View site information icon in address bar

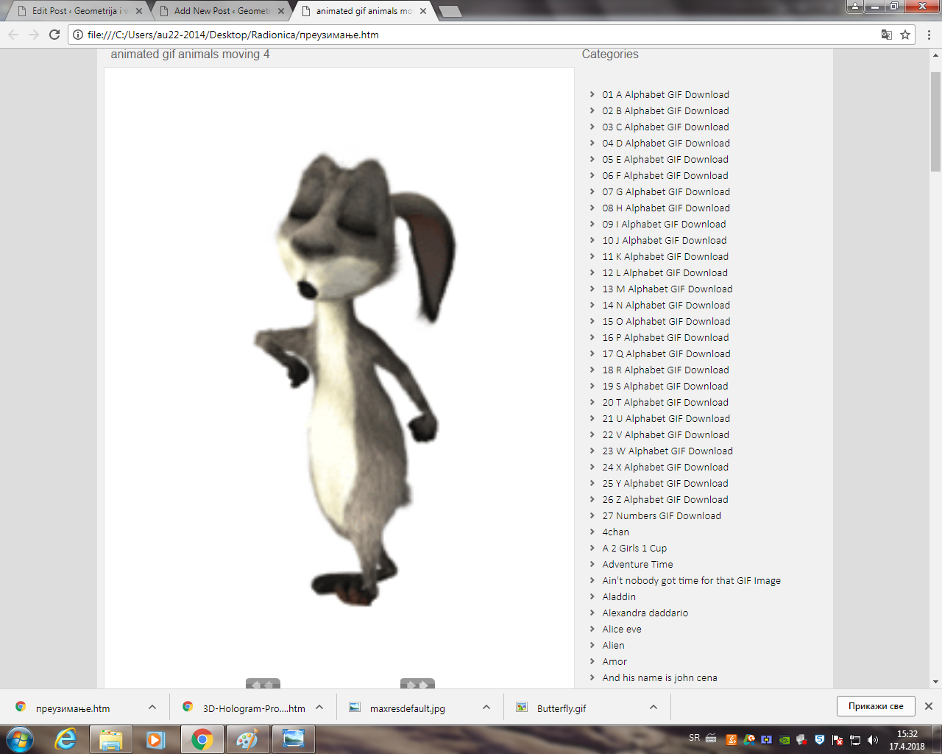click(x=78, y=35)
